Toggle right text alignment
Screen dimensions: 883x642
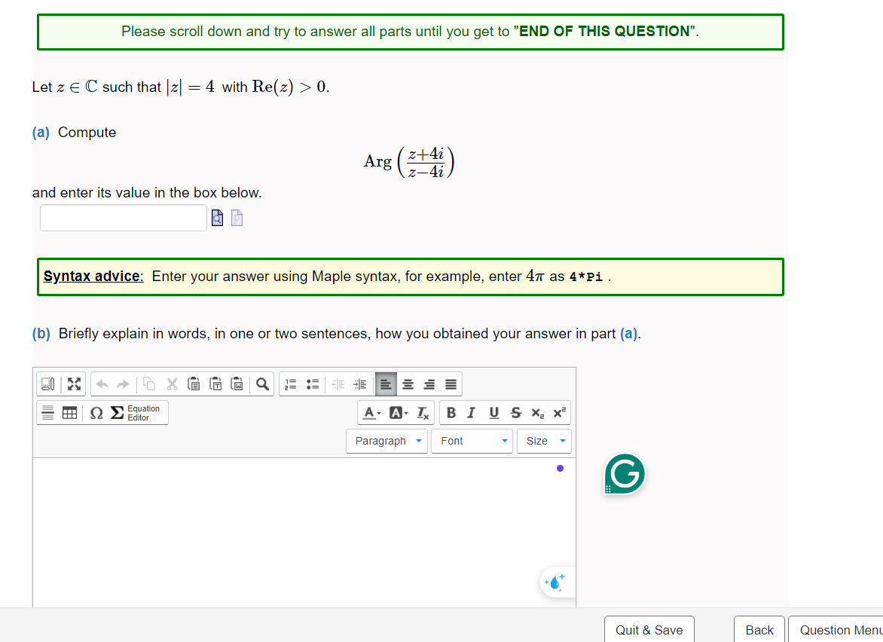click(x=429, y=384)
